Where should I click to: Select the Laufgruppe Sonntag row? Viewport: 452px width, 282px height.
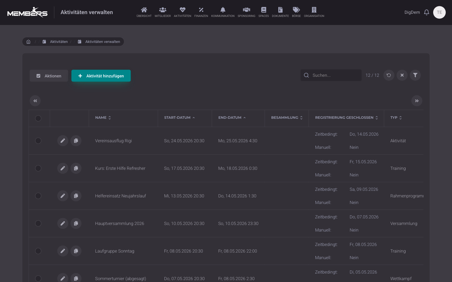38,251
